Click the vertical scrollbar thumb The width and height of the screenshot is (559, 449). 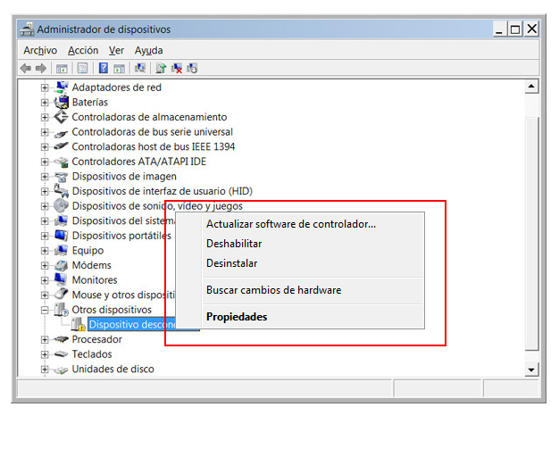[531, 233]
